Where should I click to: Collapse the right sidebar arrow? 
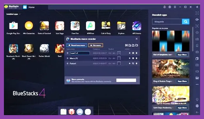(x=197, y=7)
